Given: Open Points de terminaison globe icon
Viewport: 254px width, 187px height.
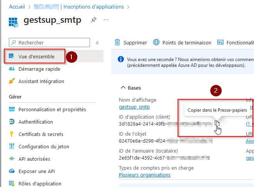Looking at the screenshot, I should [156, 42].
